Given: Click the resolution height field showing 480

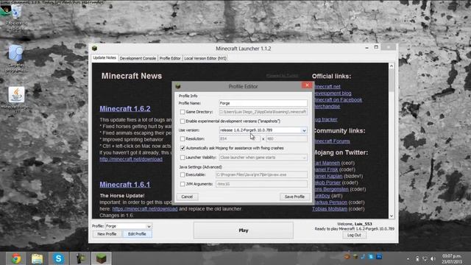Looking at the screenshot, I should click(286, 139).
